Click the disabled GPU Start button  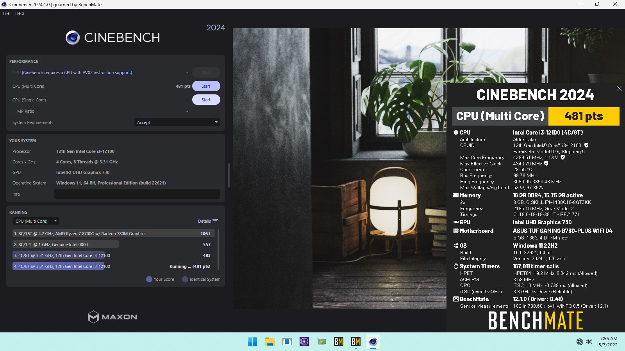(206, 73)
